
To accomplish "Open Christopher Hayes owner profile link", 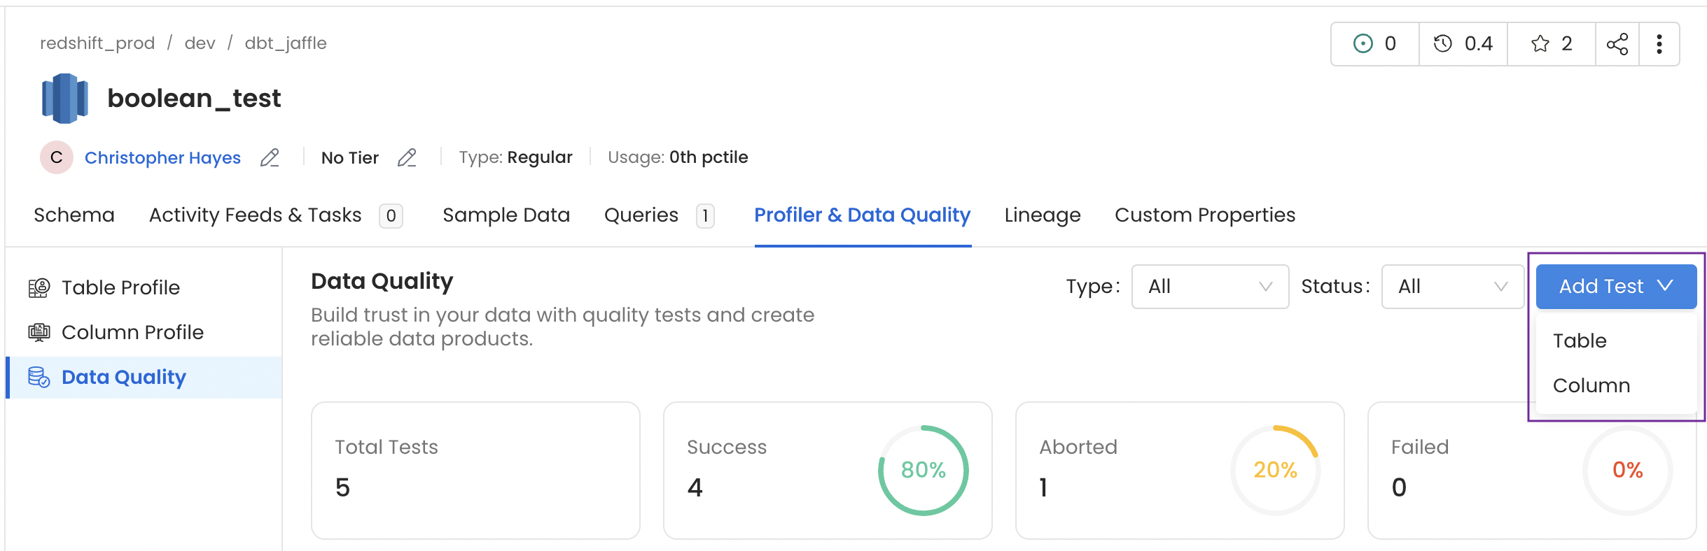I will (162, 158).
